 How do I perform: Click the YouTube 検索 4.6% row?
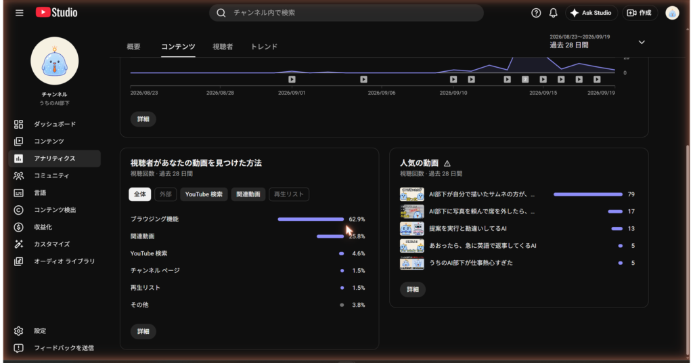coord(248,254)
